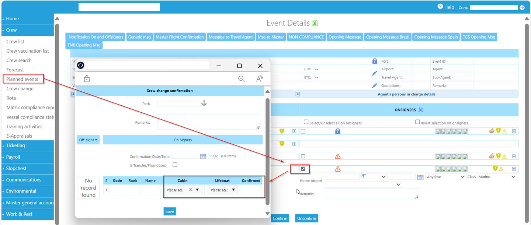Open the Lifeboat Please select dropdown

[222, 190]
